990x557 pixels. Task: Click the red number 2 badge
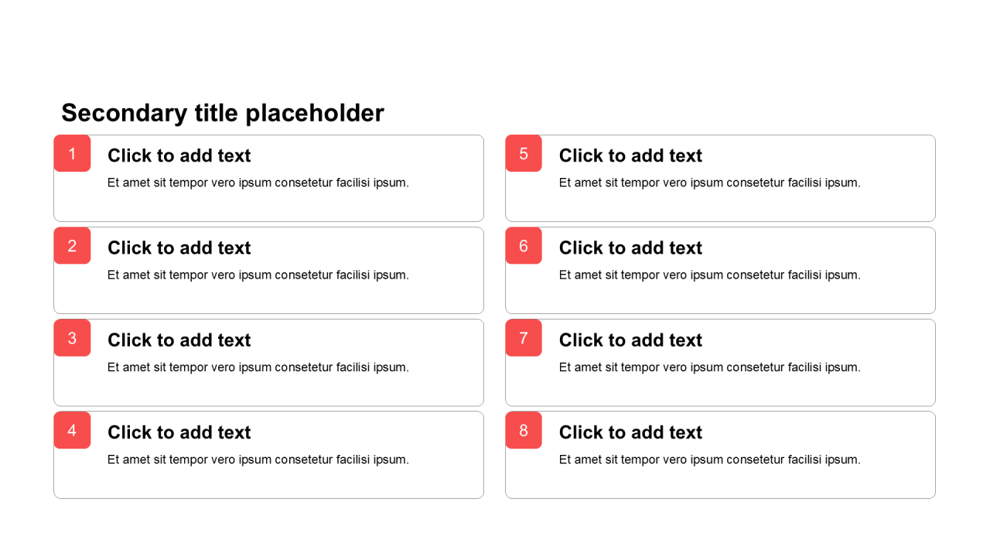72,245
